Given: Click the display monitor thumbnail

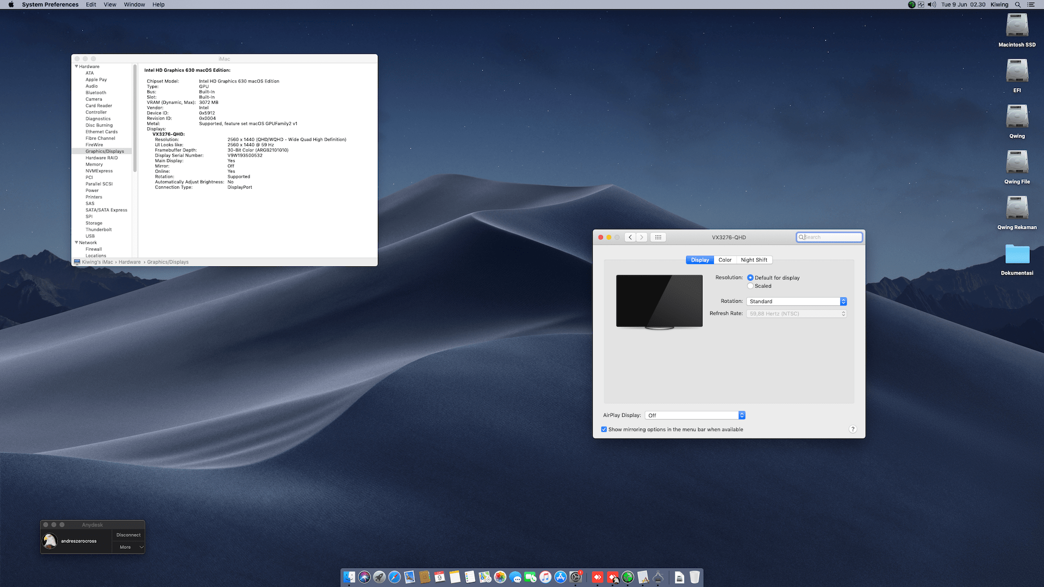Looking at the screenshot, I should (x=659, y=302).
